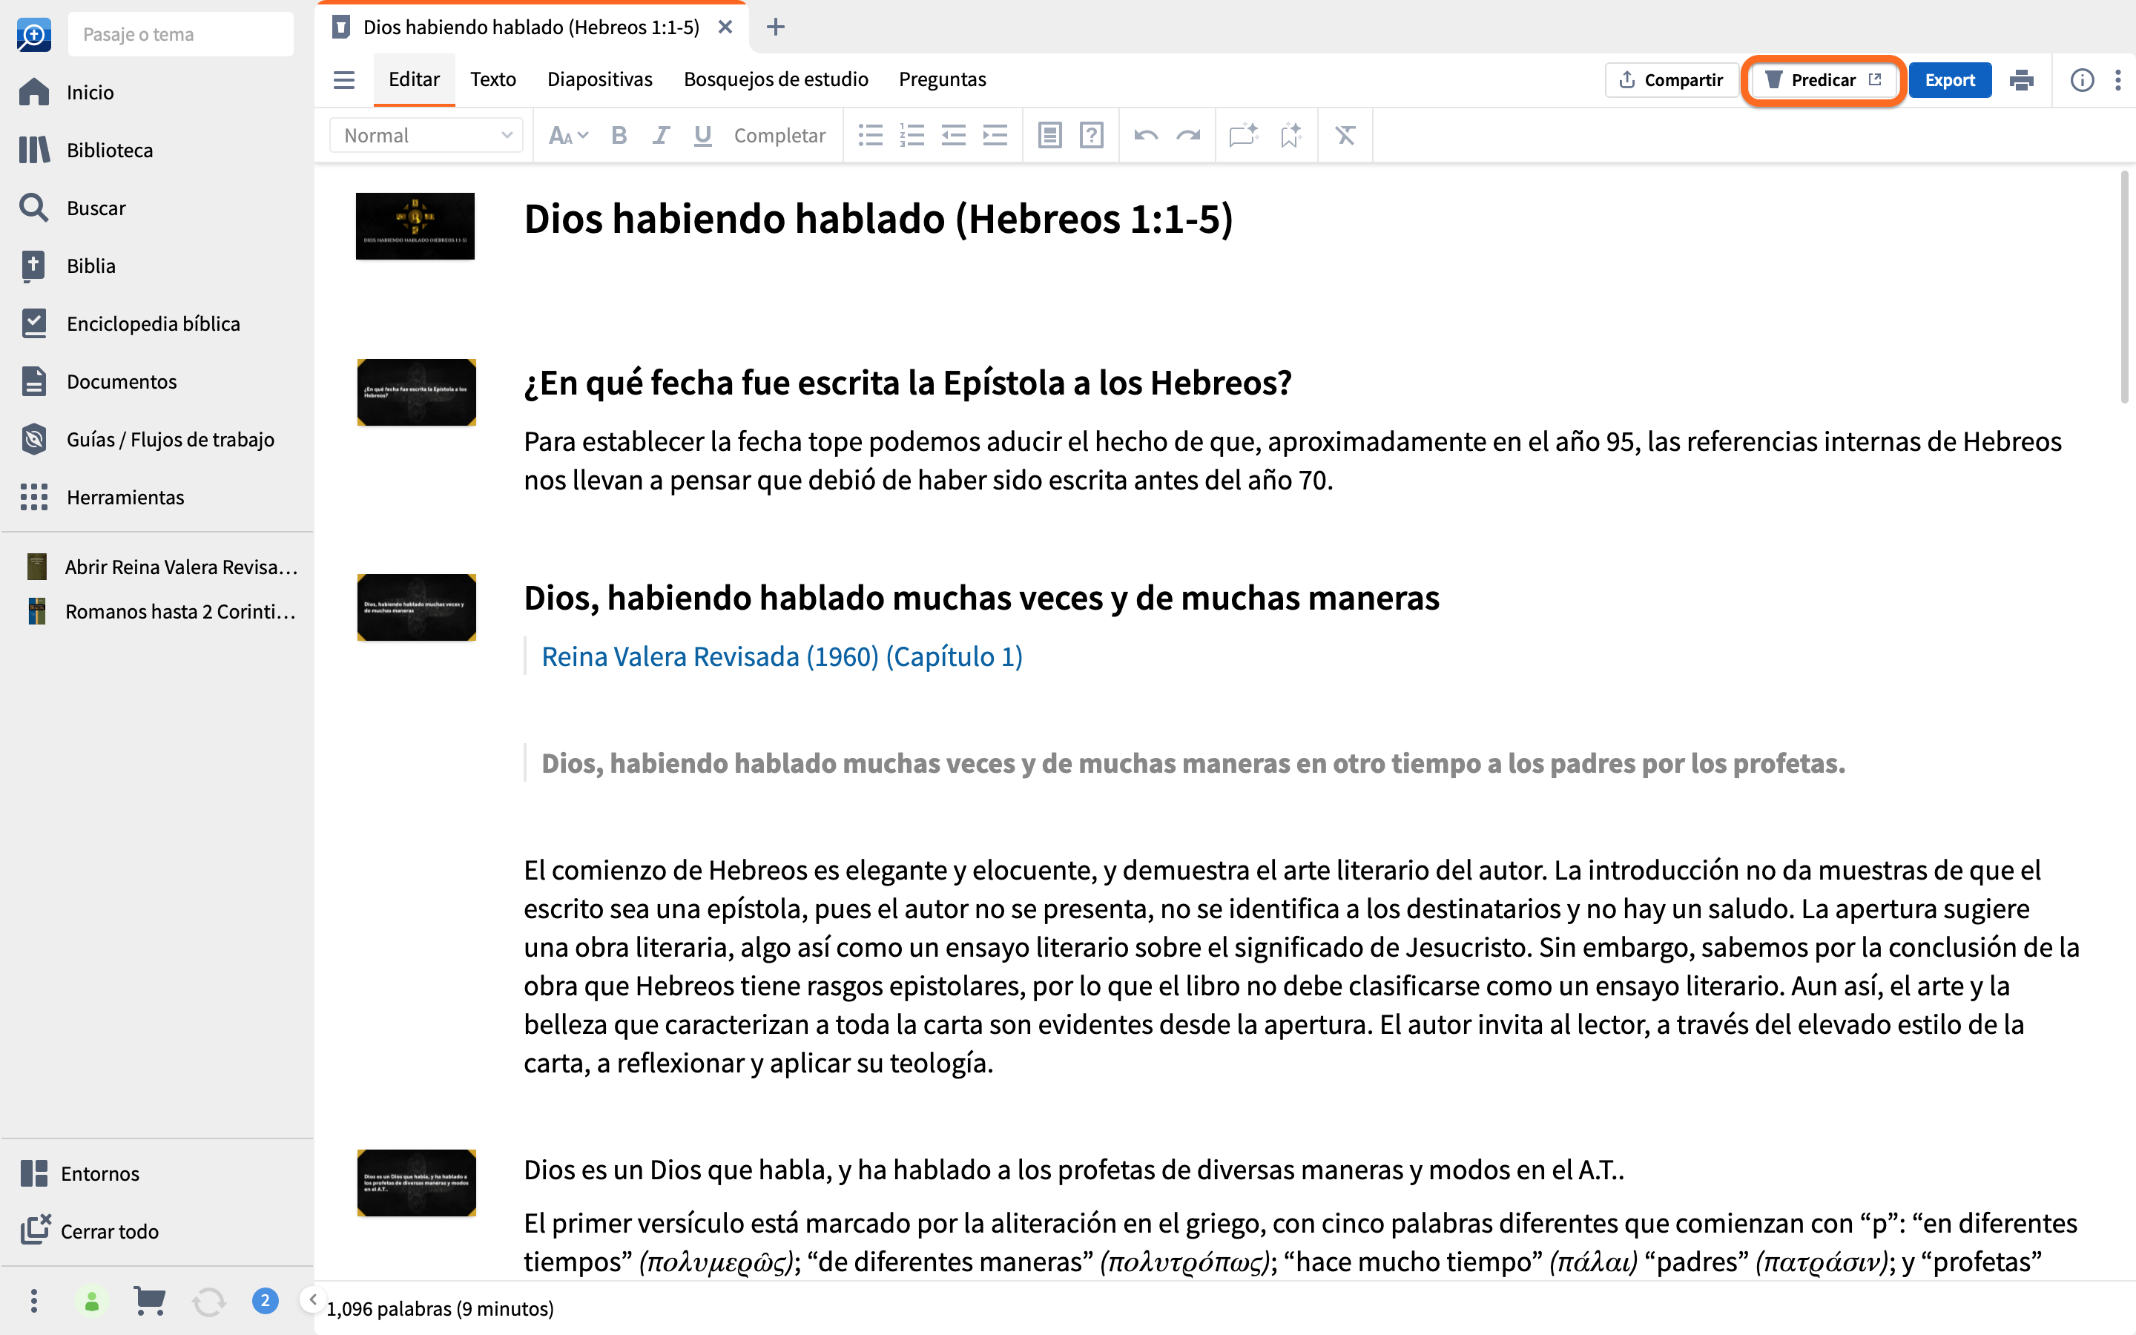The image size is (2136, 1335).
Task: Toggle underline formatting
Action: tap(702, 135)
